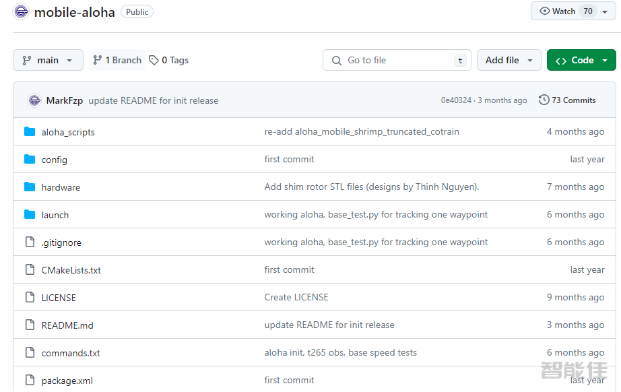Click the .gitignore file icon
621x392 pixels.
pos(30,242)
